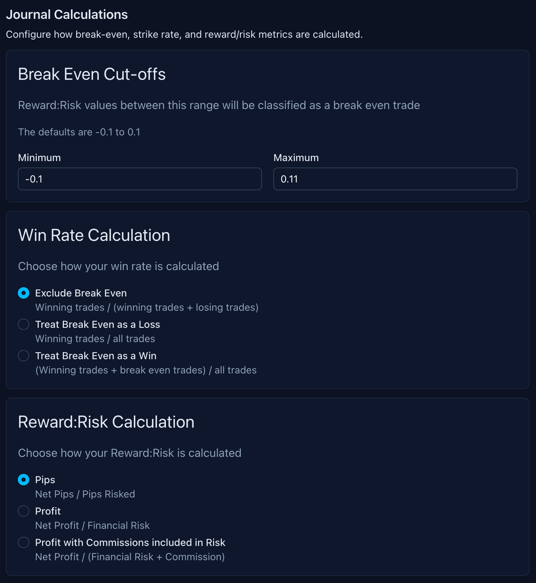
Task: Pick the Profit with Commissions included in Risk radio button
Action: click(24, 543)
